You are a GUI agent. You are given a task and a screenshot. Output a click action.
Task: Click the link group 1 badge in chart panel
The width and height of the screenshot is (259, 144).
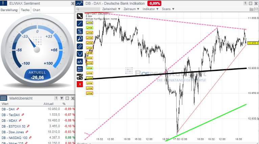[x=245, y=3]
